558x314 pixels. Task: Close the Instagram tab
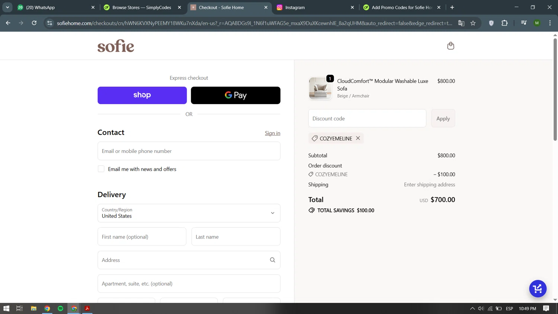pos(352,7)
